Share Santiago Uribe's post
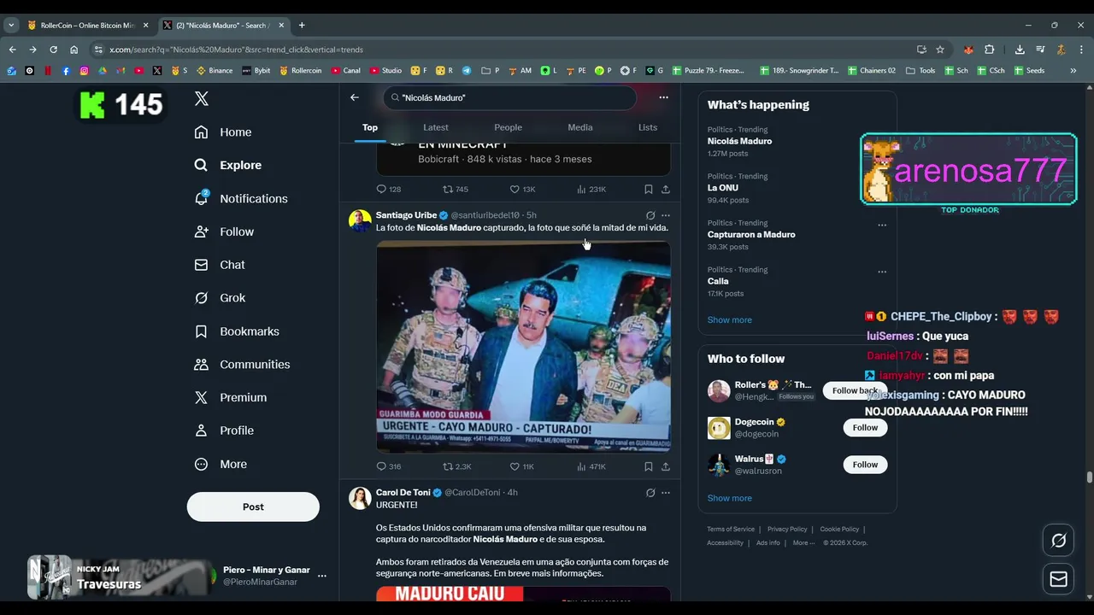 [x=666, y=466]
